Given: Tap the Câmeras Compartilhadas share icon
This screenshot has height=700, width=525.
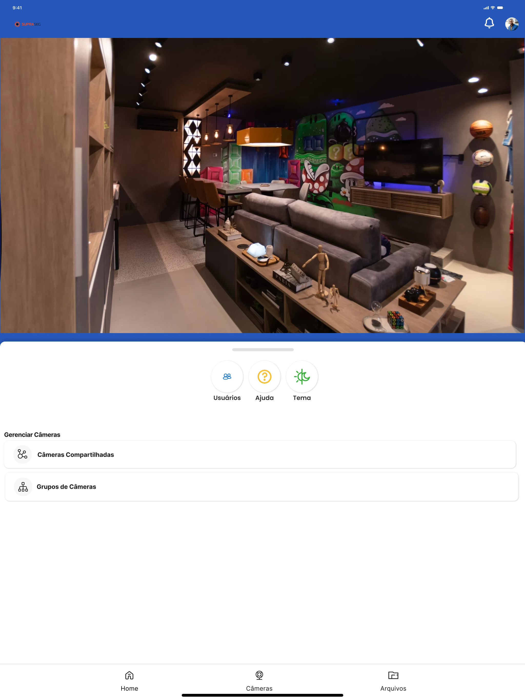Looking at the screenshot, I should 23,454.
